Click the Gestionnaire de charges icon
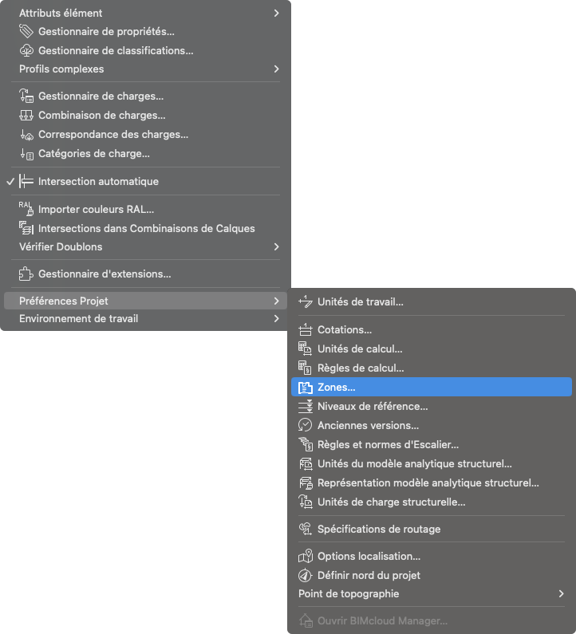The image size is (576, 634). pos(26,96)
